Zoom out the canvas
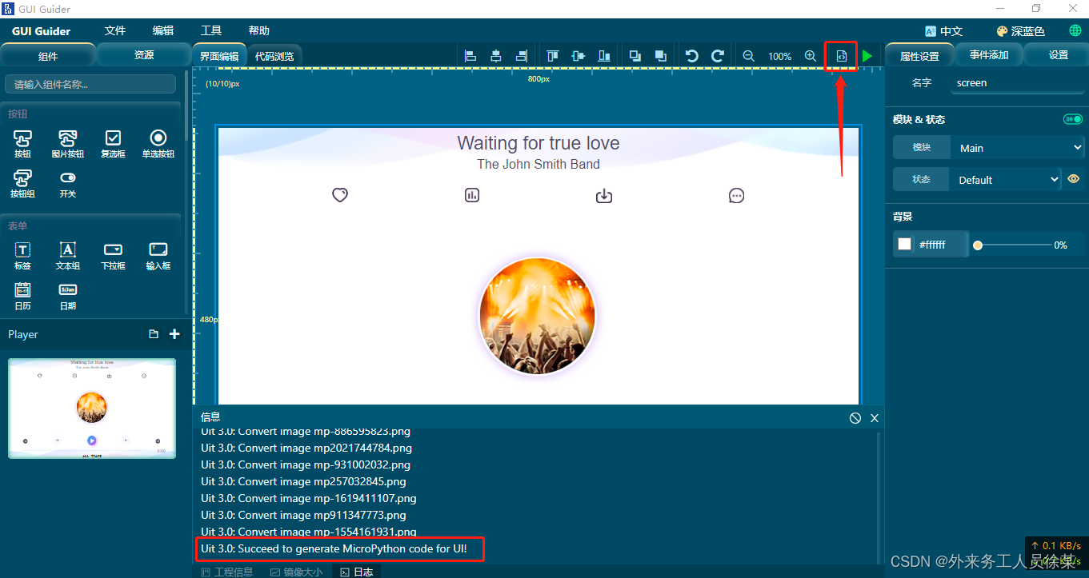The image size is (1089, 578). 749,56
